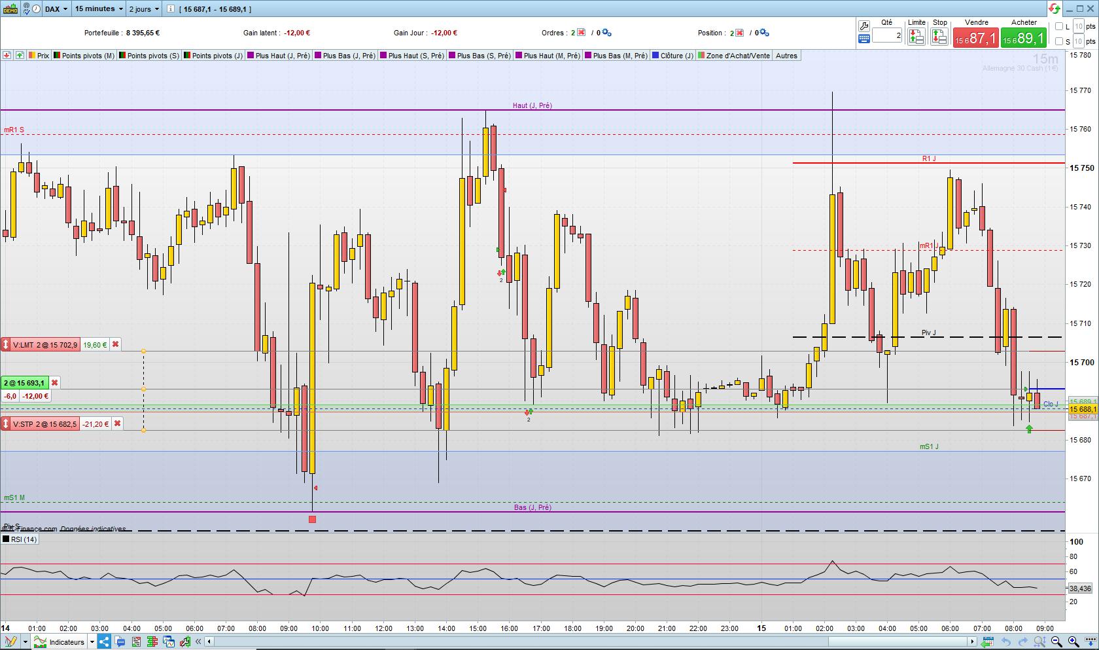Click the S points value field
The image size is (1099, 650).
tap(1079, 42)
